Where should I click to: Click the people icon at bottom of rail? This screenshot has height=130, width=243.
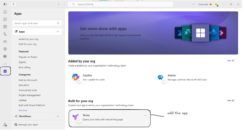pos(5,125)
